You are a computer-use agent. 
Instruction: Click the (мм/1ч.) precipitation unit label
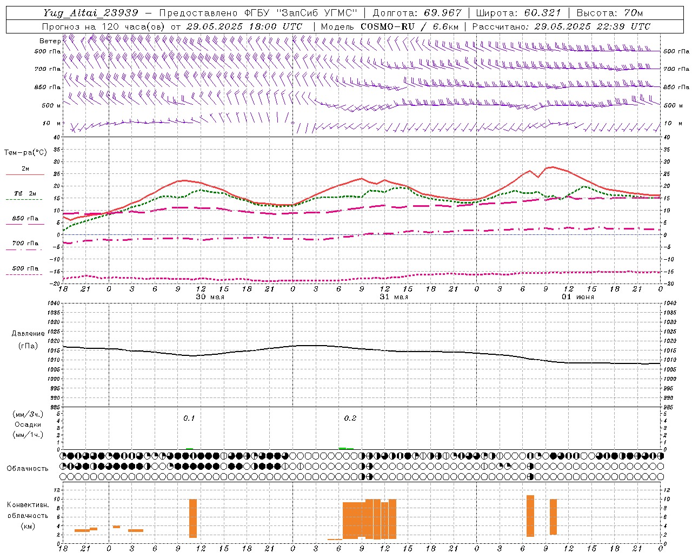pos(28,435)
